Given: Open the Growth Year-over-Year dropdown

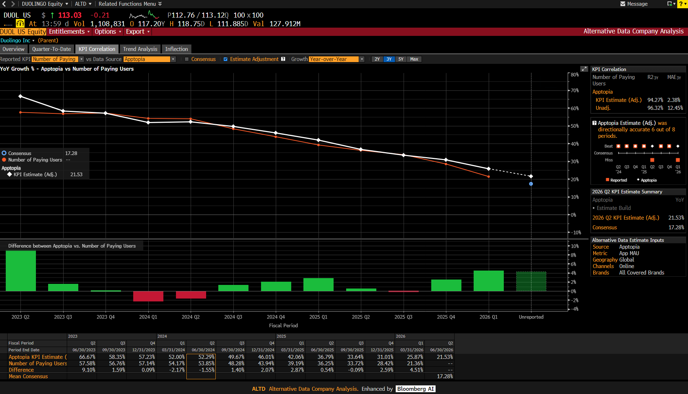Looking at the screenshot, I should tap(336, 59).
